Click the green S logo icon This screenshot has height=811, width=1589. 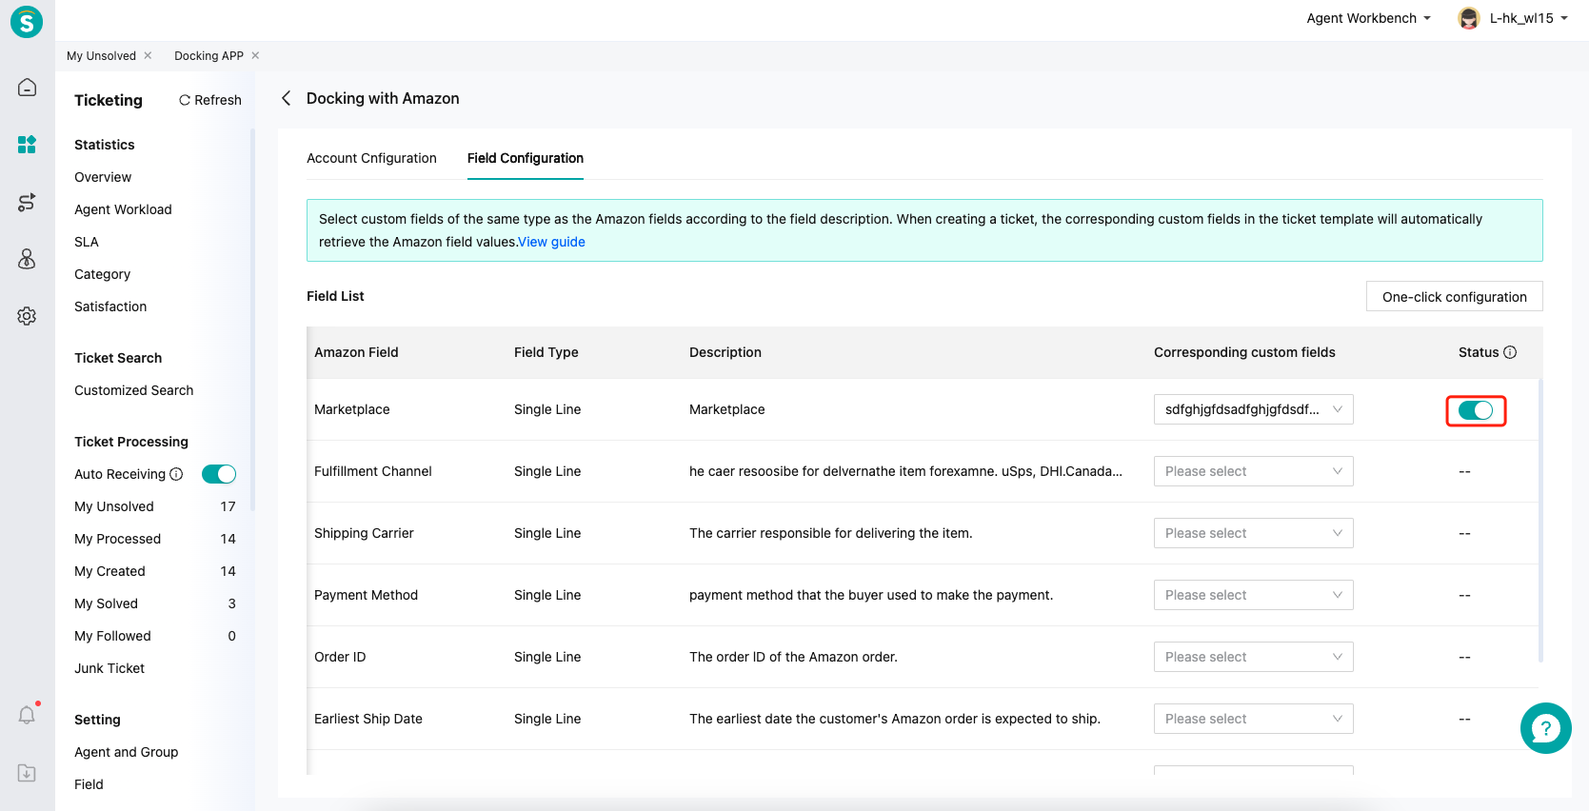click(x=27, y=21)
